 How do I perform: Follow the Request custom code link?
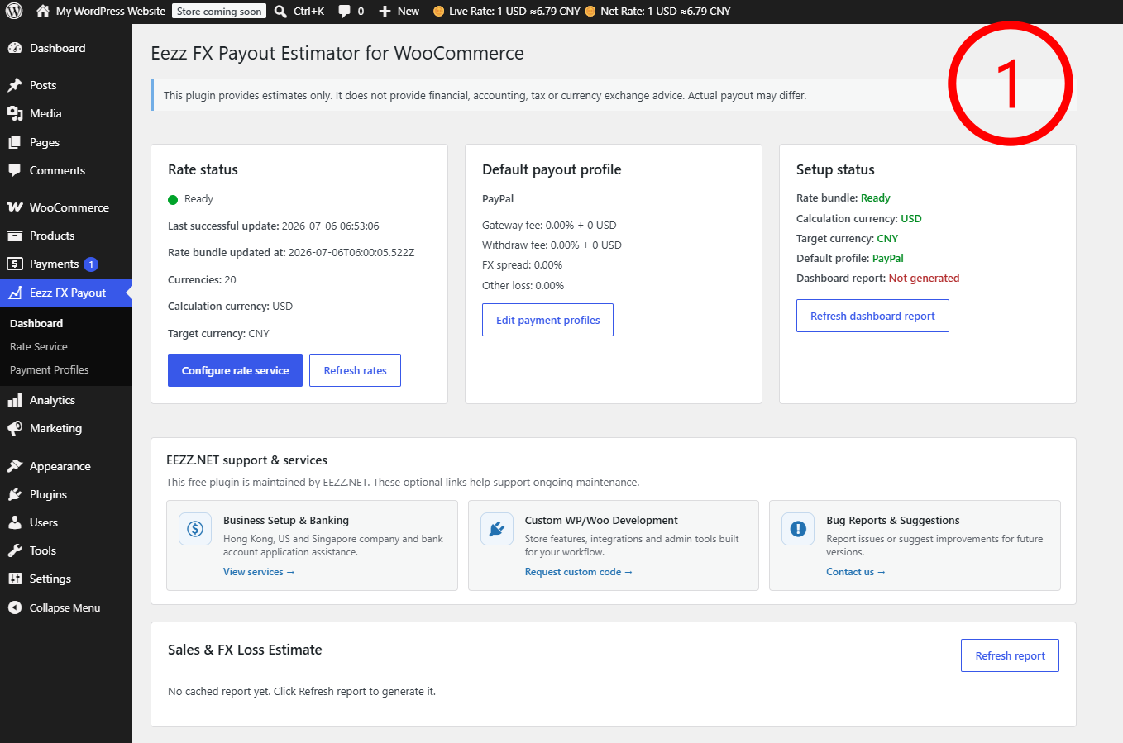coord(579,572)
